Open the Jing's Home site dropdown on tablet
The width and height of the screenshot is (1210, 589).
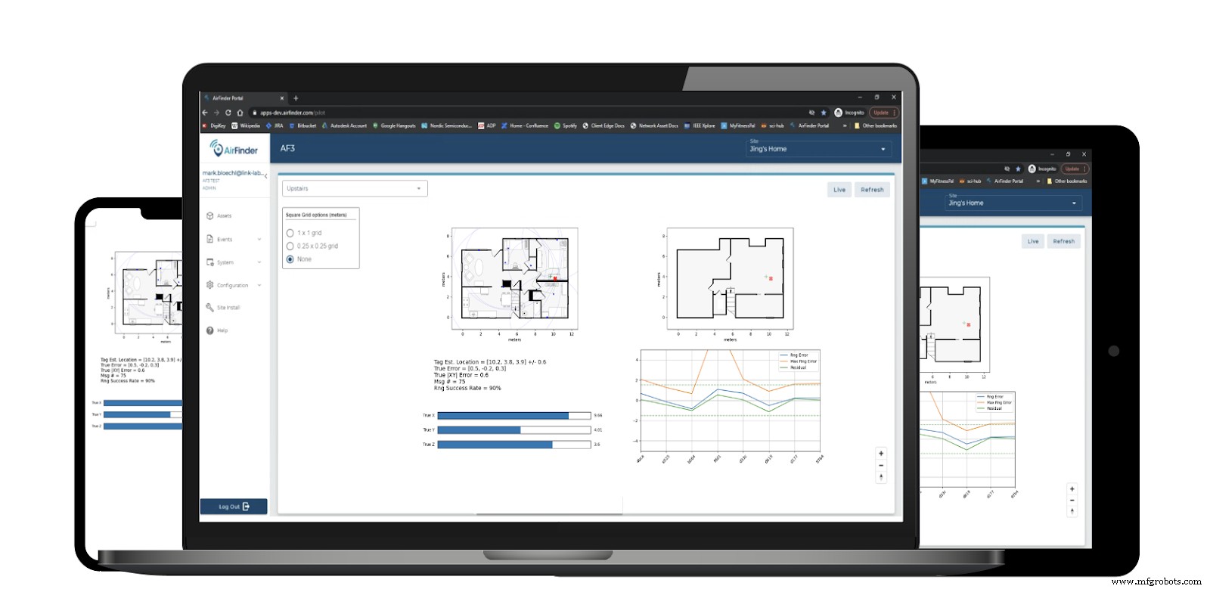coord(1014,203)
